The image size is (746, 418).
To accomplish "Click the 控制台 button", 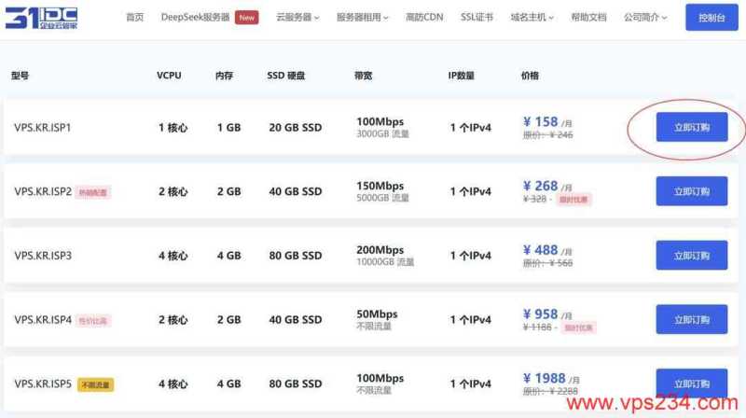I will point(712,17).
